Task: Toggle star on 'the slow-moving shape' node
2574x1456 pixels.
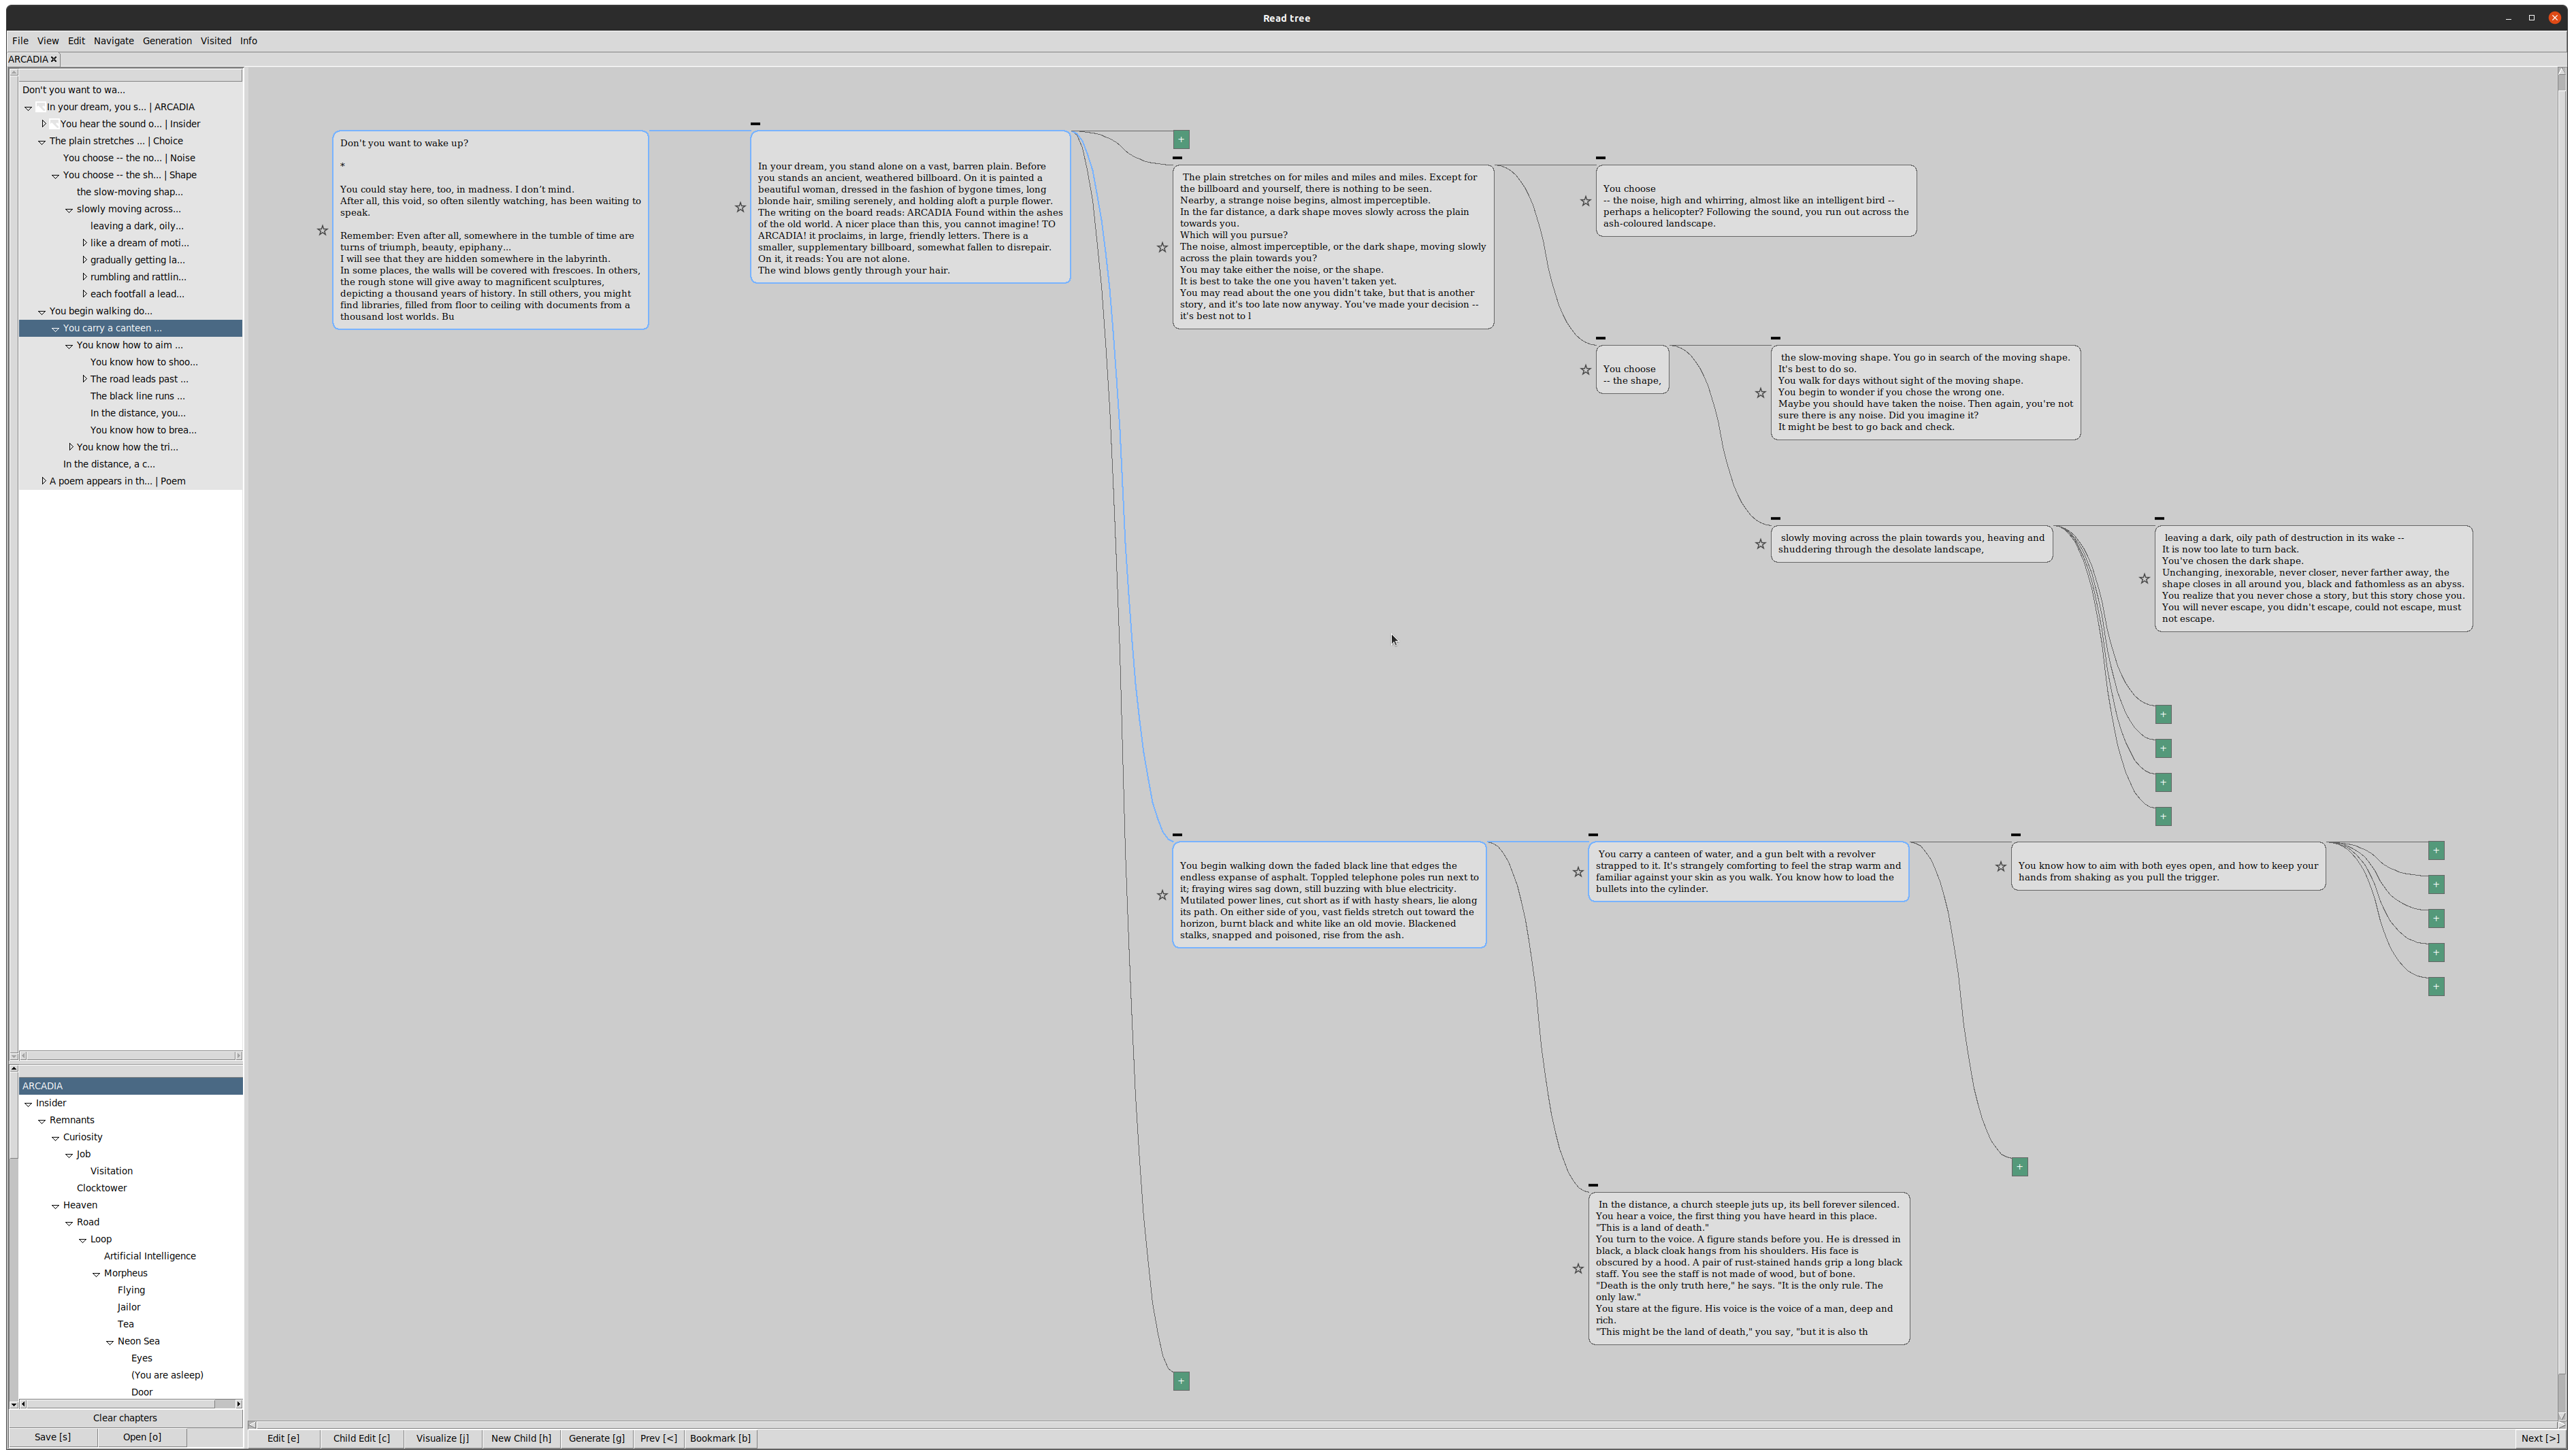Action: (1760, 393)
